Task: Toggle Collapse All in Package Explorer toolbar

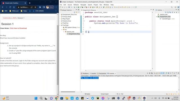Action: pos(75,12)
